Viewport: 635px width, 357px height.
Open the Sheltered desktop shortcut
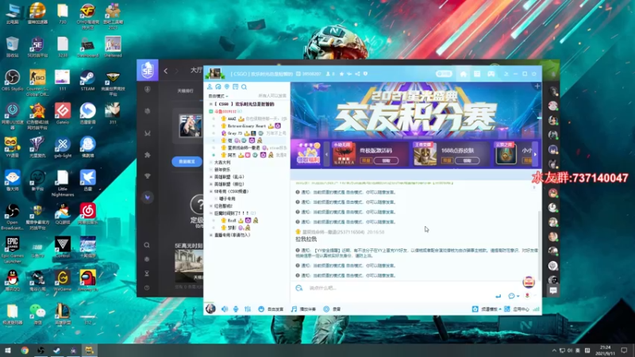point(113,47)
